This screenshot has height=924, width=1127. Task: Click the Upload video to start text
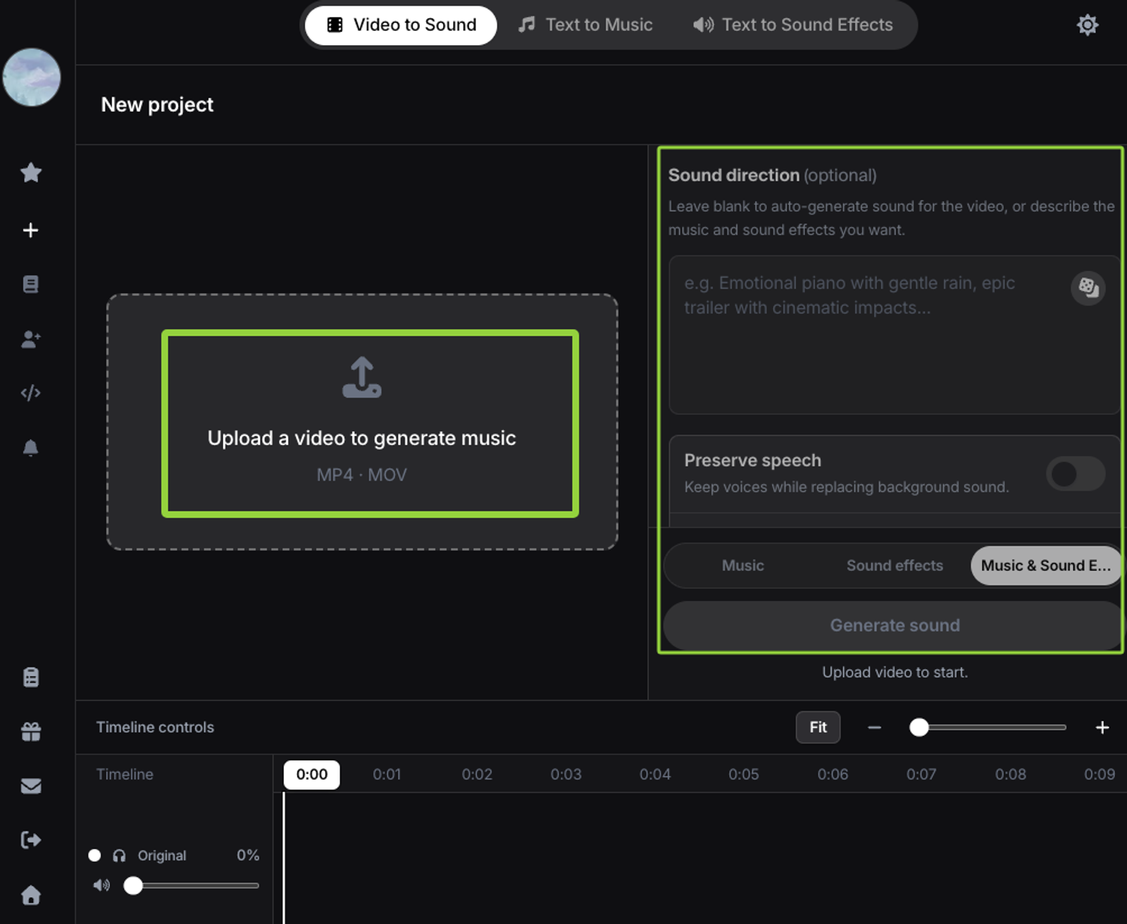pyautogui.click(x=895, y=673)
